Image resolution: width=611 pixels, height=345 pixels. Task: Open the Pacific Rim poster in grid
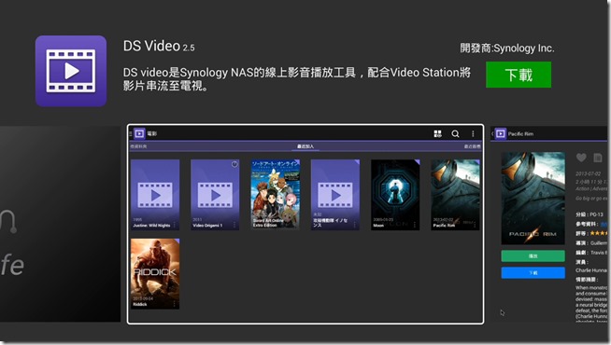click(455, 195)
